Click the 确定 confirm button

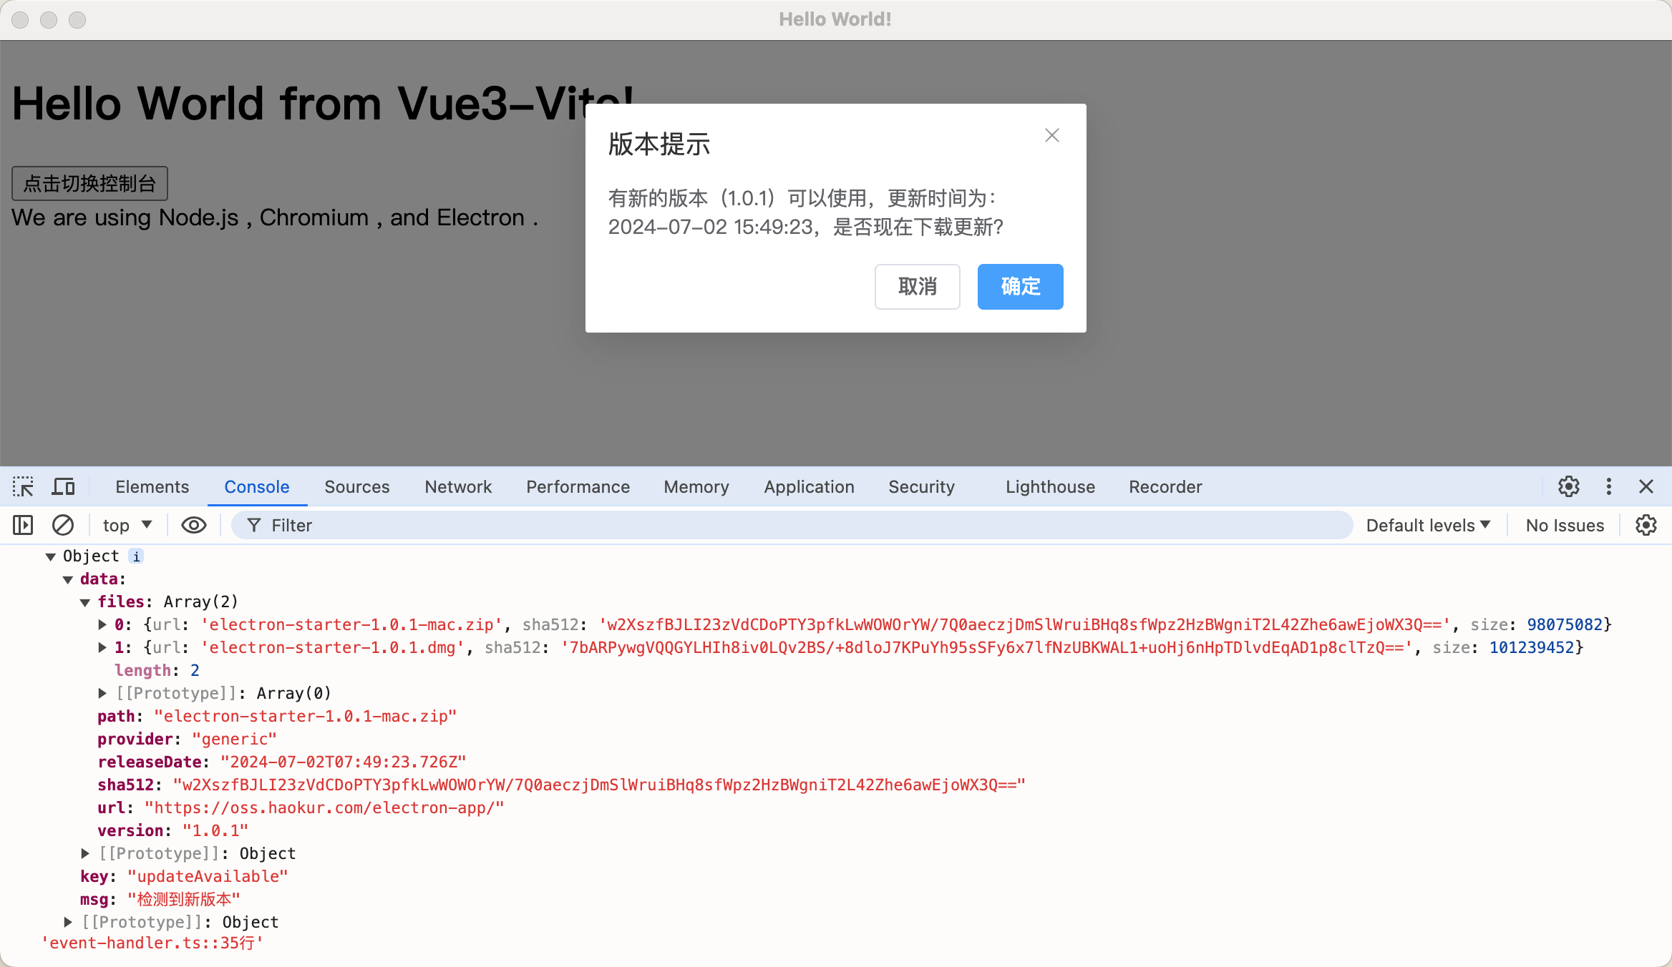point(1020,287)
